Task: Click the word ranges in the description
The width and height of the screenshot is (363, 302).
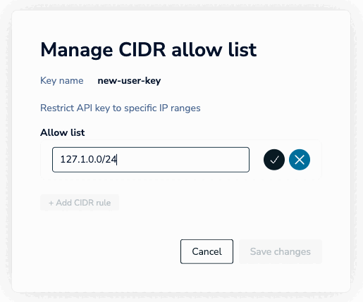Action: tap(185, 108)
